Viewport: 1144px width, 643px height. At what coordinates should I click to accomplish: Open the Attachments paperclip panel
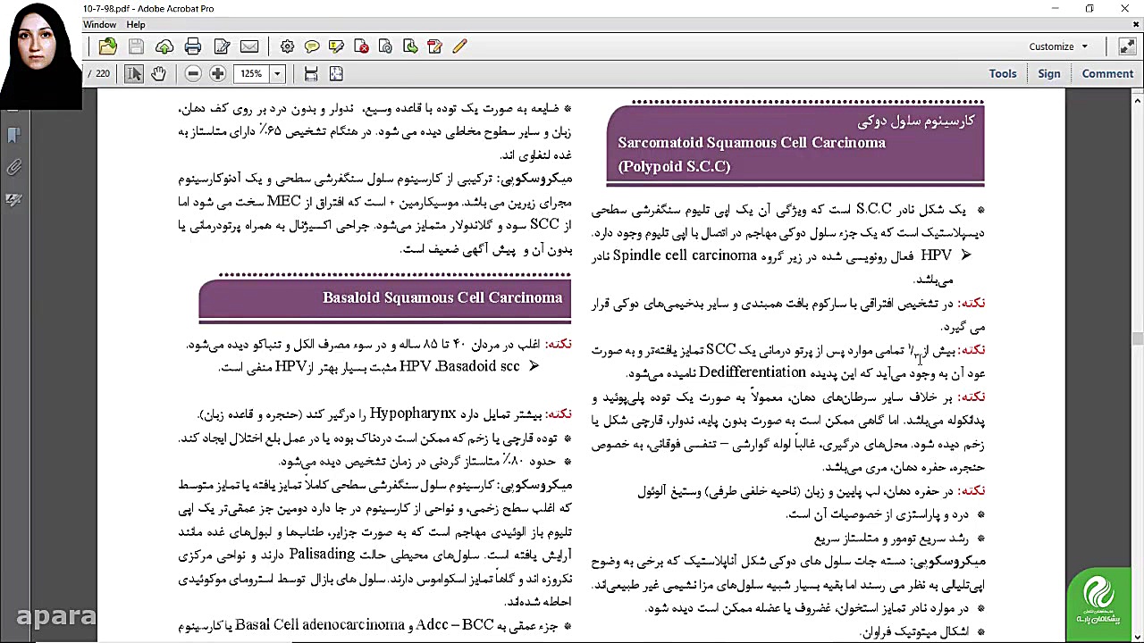tap(13, 167)
